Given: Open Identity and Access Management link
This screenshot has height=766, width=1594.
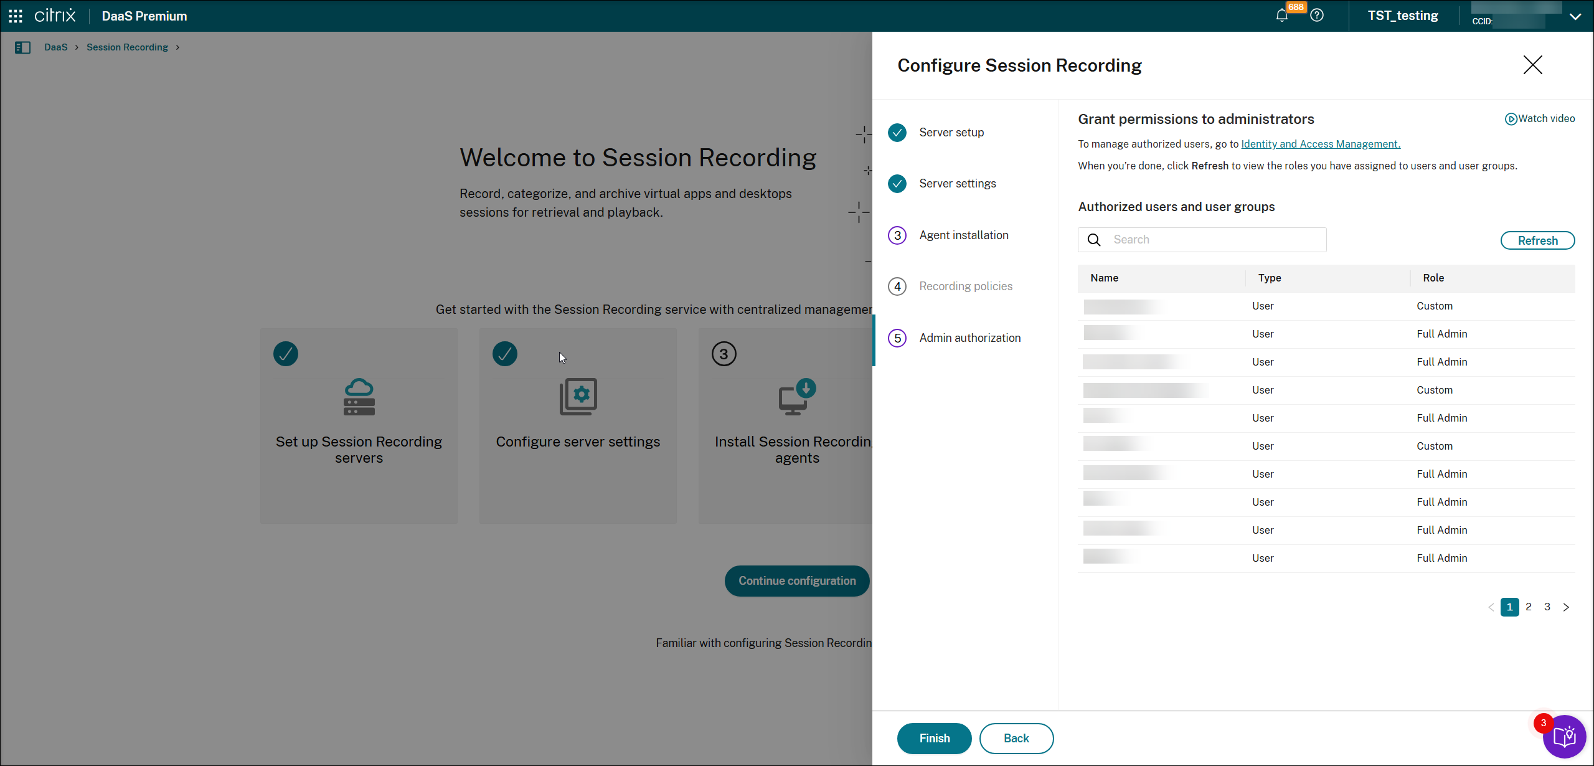Looking at the screenshot, I should tap(1320, 144).
